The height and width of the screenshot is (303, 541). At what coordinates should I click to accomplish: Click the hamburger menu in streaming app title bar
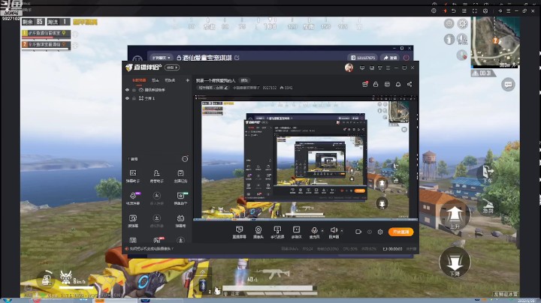388,67
